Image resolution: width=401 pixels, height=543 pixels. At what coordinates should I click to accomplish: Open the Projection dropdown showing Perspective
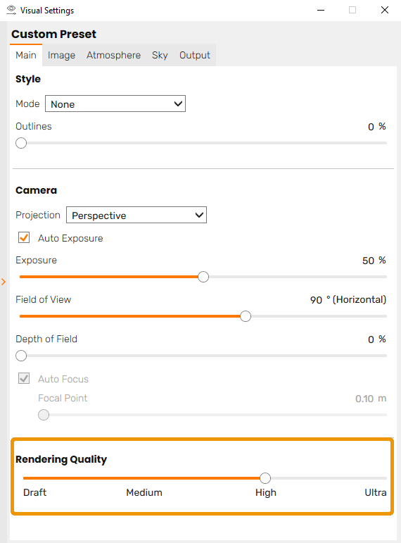[x=136, y=215]
